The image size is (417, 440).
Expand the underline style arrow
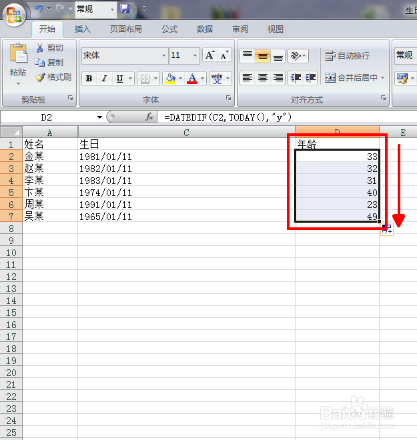(x=130, y=79)
